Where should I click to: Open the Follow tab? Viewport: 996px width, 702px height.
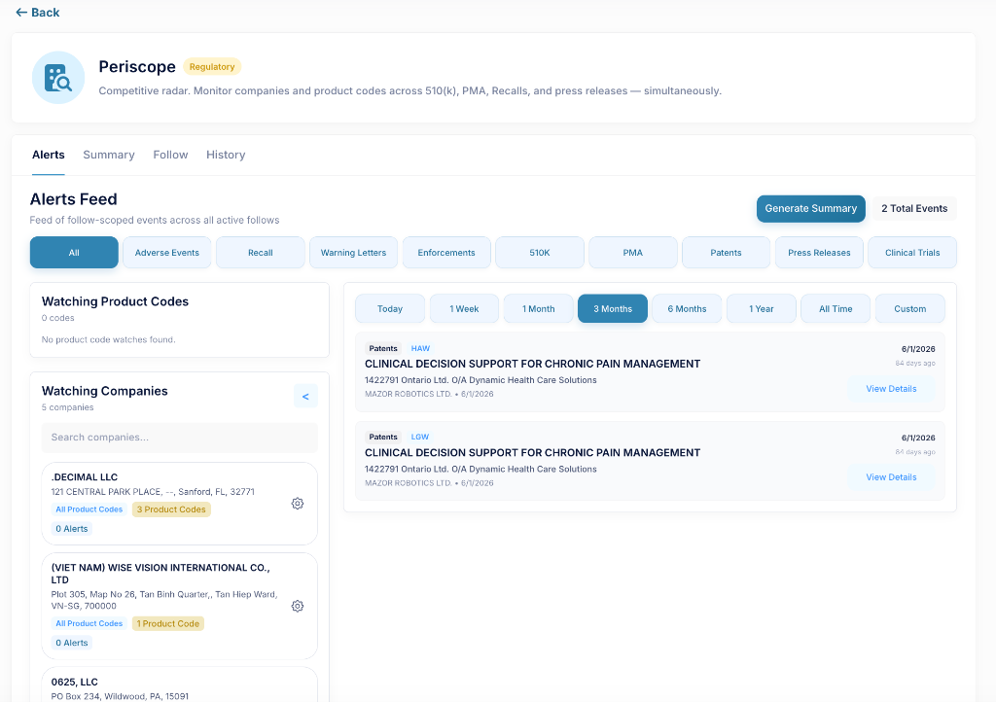[x=170, y=155]
